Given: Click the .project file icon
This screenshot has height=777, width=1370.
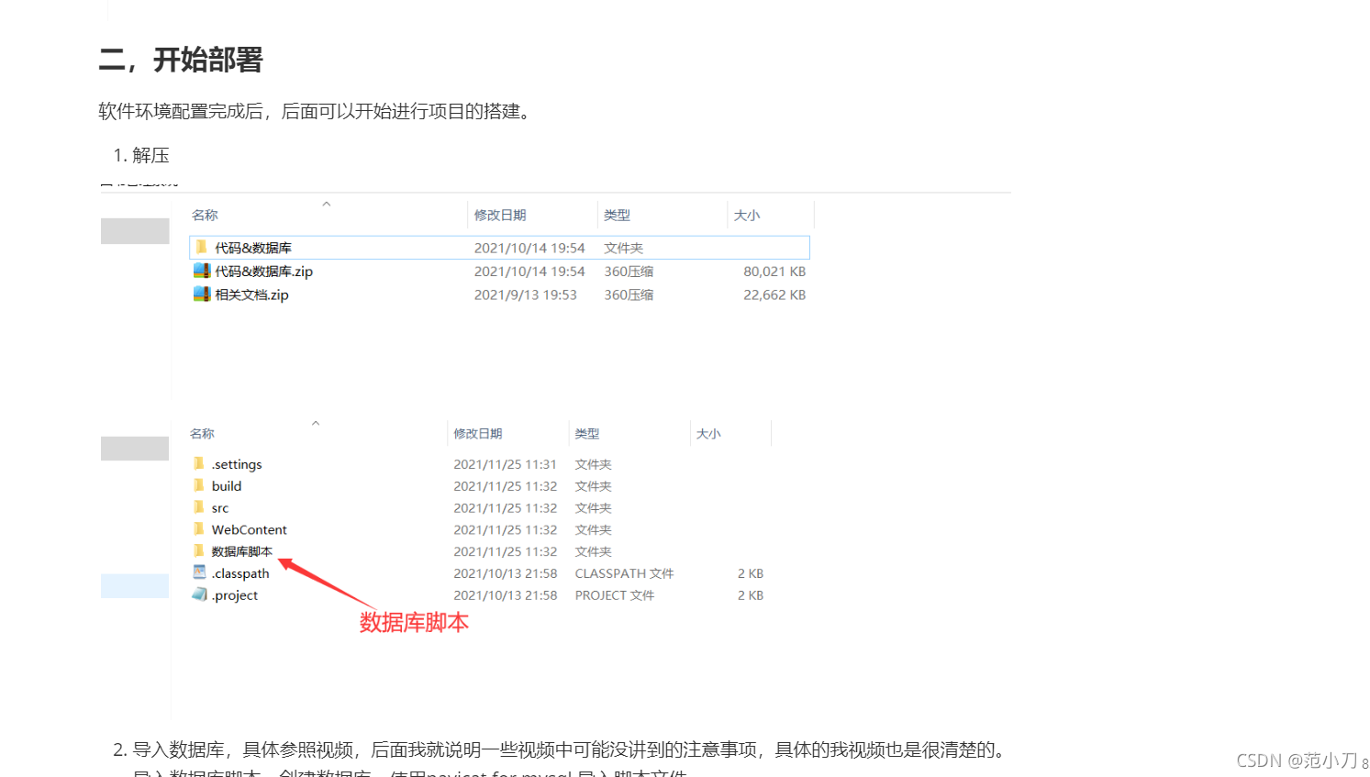Looking at the screenshot, I should click(199, 594).
